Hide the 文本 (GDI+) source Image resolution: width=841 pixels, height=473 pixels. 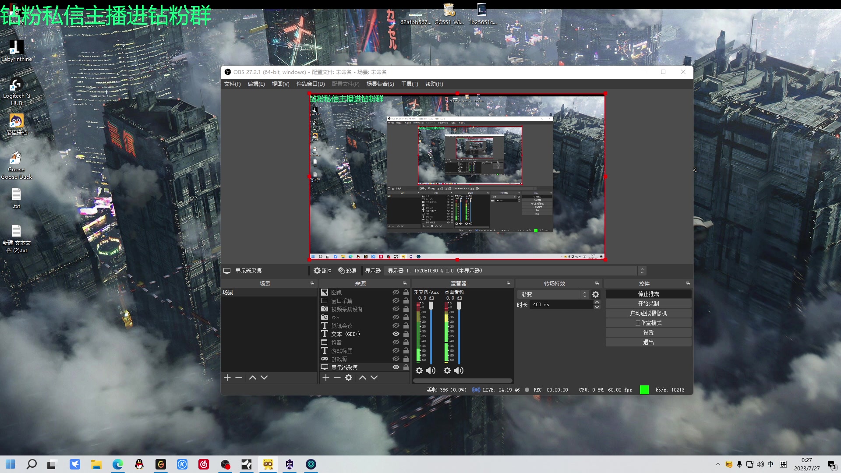tap(396, 334)
